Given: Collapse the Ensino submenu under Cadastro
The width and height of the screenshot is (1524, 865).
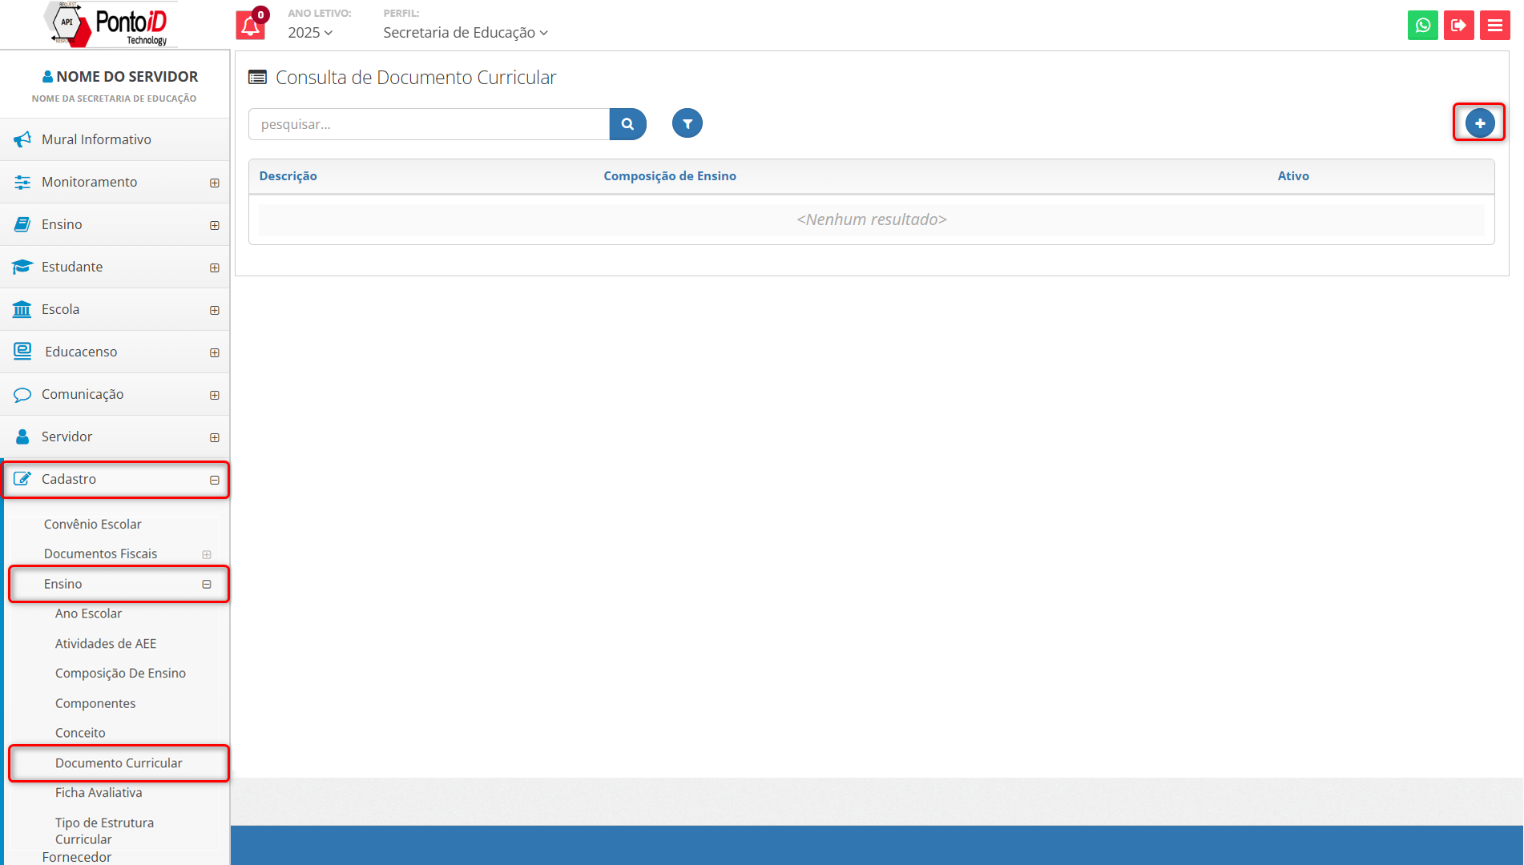Looking at the screenshot, I should [x=207, y=585].
